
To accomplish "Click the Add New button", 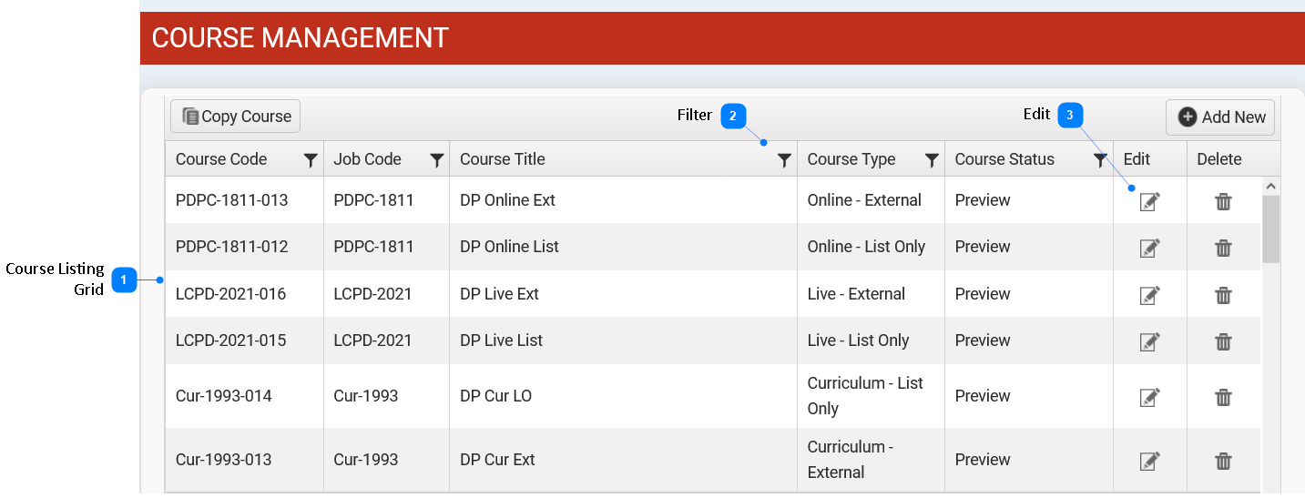I will (x=1220, y=117).
